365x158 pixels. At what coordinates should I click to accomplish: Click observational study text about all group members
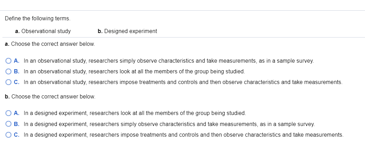coord(134,72)
